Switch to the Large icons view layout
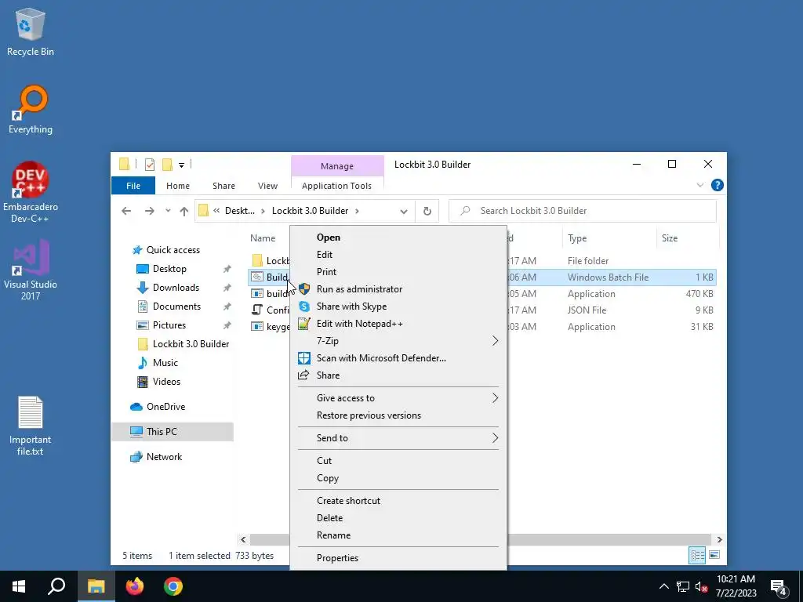This screenshot has width=803, height=602. 714,555
